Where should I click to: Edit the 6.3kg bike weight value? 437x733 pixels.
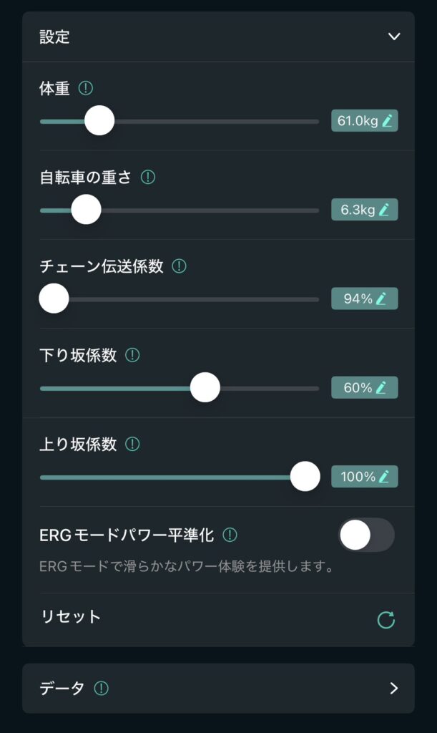(x=364, y=210)
